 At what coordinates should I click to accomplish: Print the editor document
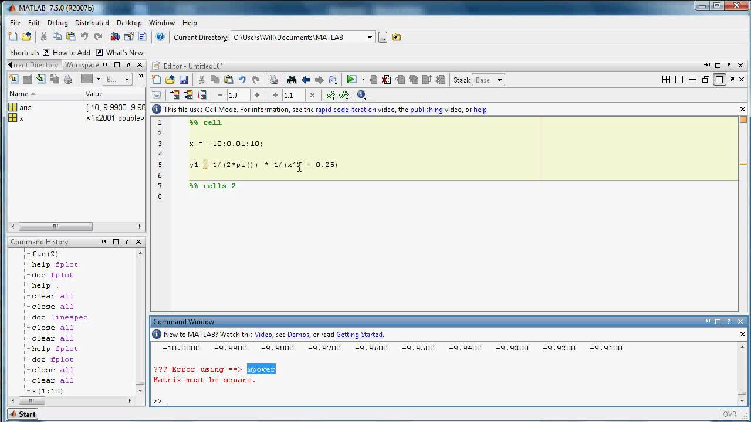(274, 80)
